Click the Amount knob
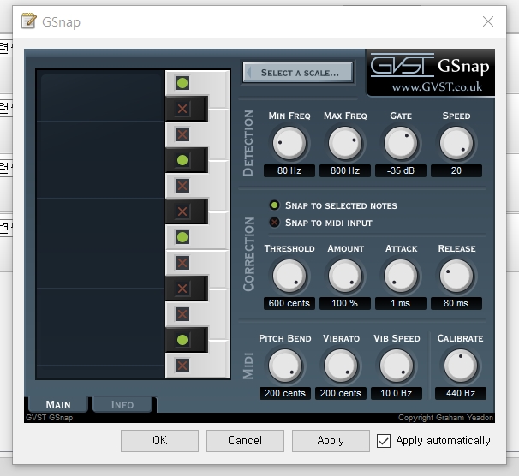 pyautogui.click(x=345, y=276)
